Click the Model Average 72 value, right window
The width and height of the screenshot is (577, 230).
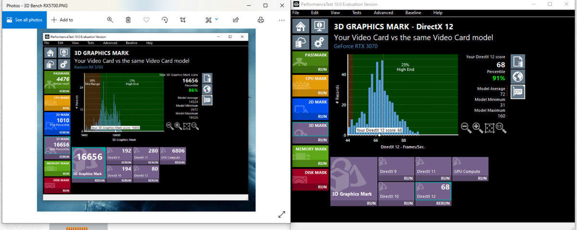(502, 94)
